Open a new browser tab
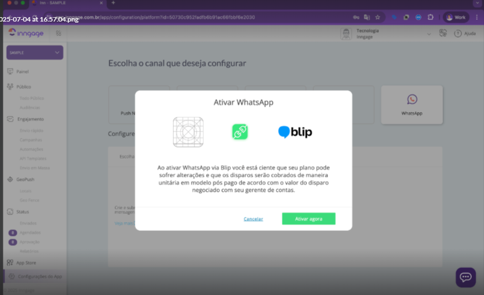Screen dimensions: 484x295 pos(114,3)
